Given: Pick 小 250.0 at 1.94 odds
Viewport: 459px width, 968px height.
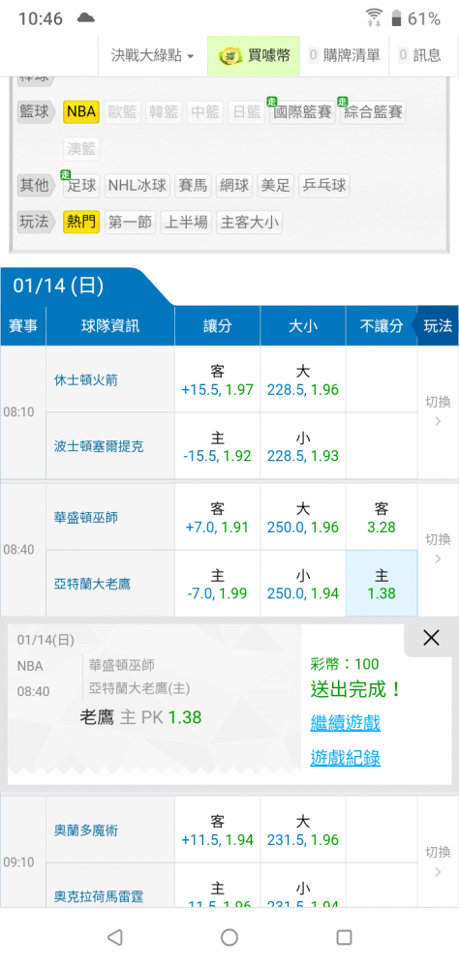Looking at the screenshot, I should tap(303, 584).
